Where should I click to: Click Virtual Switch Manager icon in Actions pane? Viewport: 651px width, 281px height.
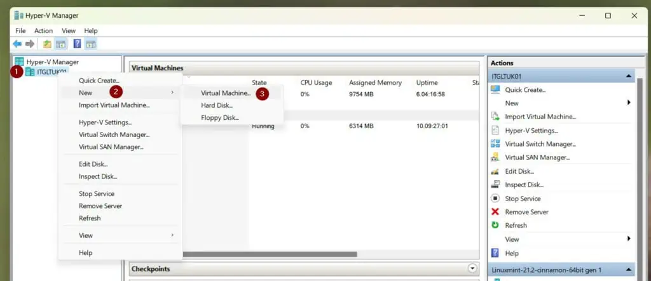[495, 144]
